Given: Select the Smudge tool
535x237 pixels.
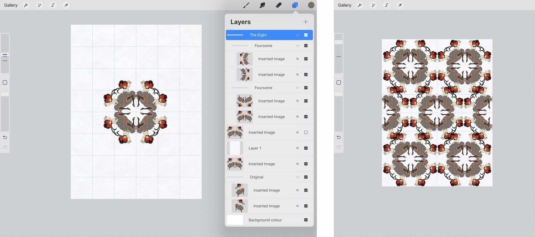Looking at the screenshot, I should click(263, 5).
